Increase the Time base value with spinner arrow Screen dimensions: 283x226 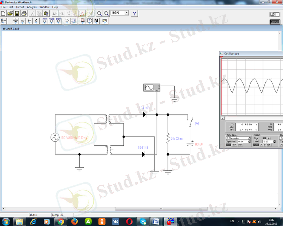(249, 137)
